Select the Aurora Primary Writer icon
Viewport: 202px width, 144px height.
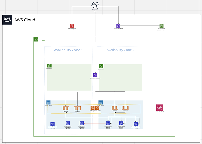tap(108, 123)
